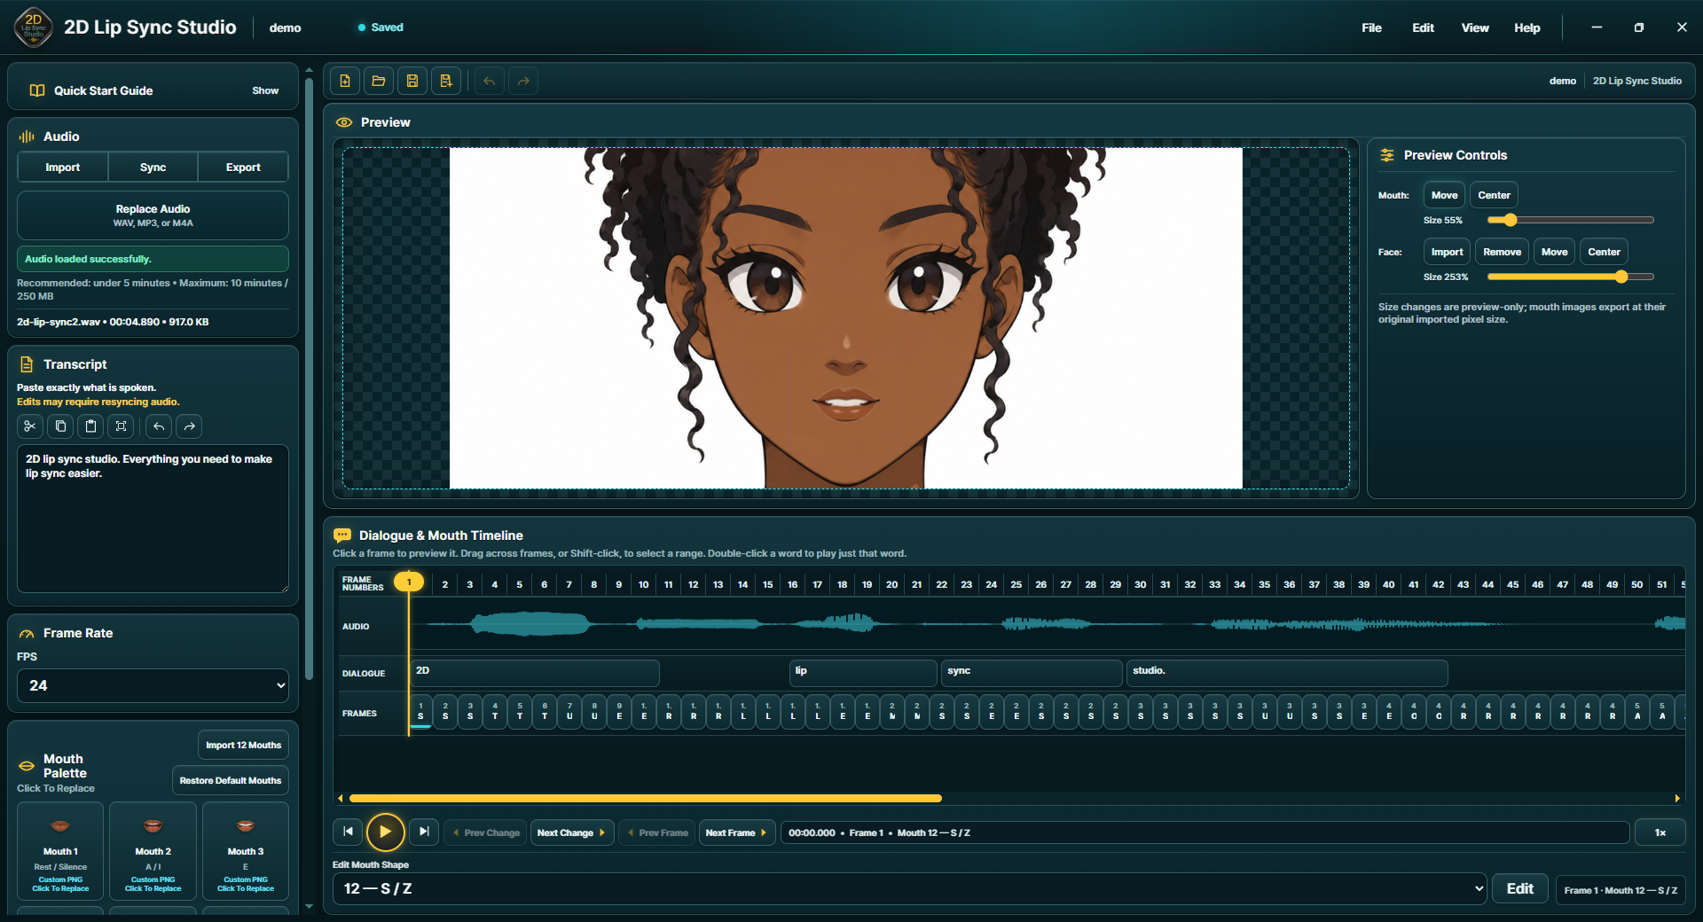Click the Replace Audio button

click(x=153, y=215)
